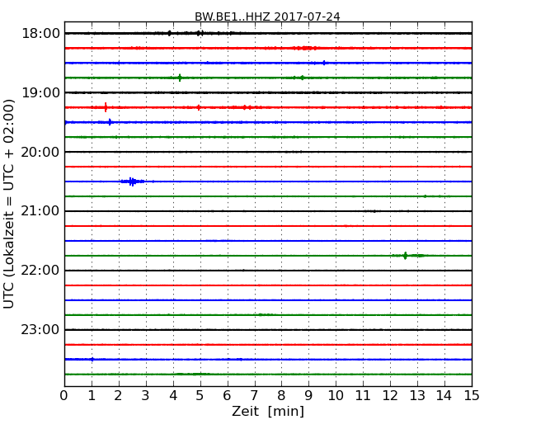536x429 pixels.
Task: Click x-axis tick label 5
Action: click(x=200, y=396)
